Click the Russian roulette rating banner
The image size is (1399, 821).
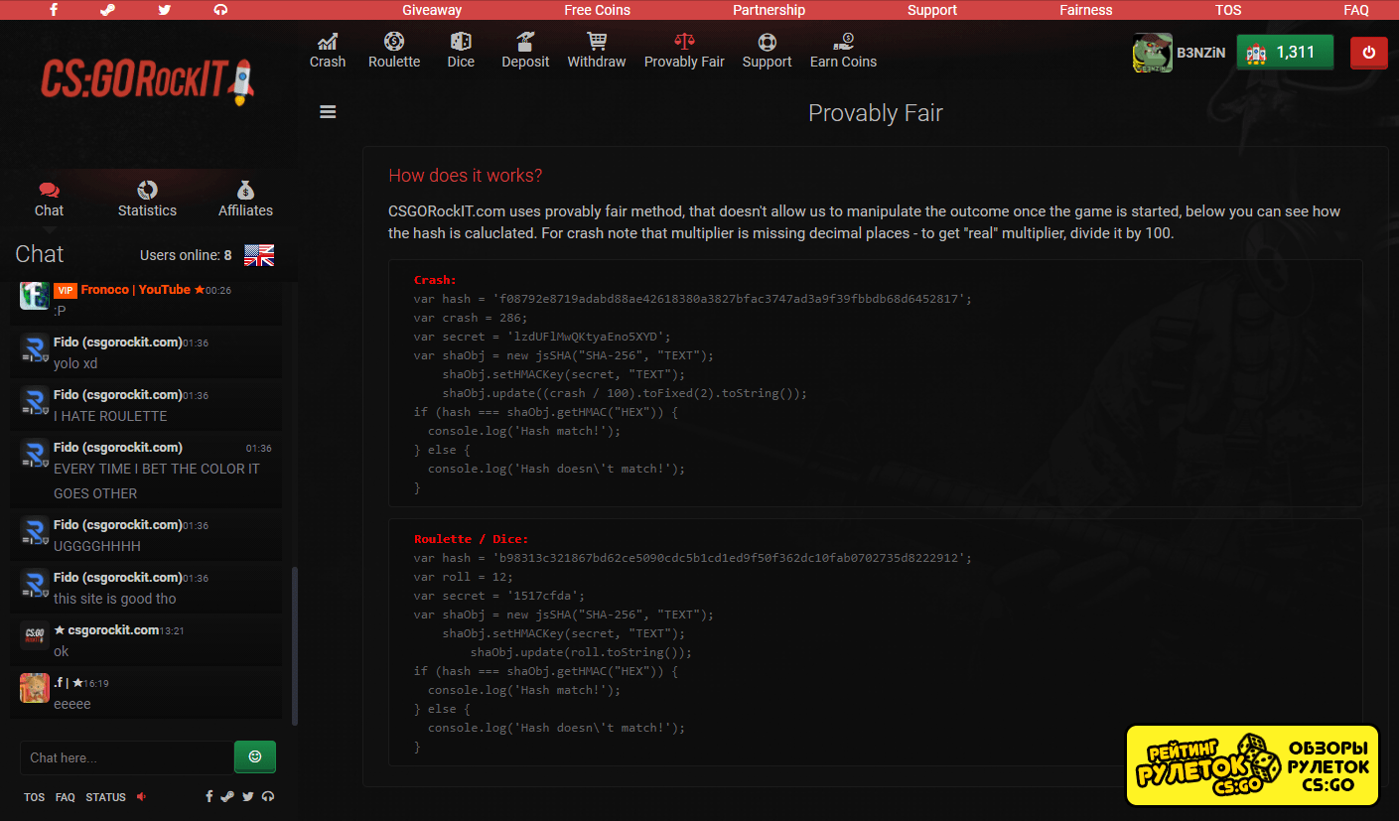point(1252,765)
